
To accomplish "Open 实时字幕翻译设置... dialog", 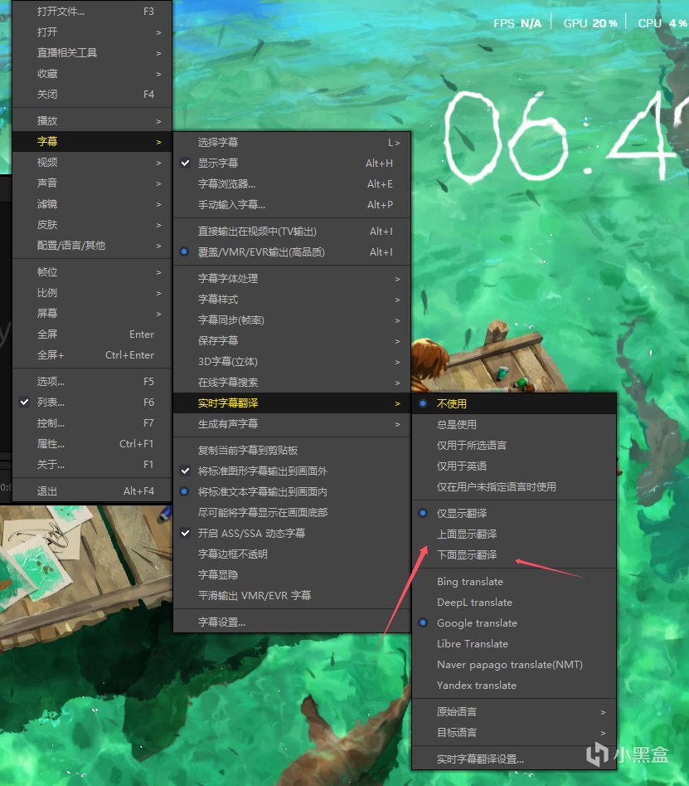I will point(514,759).
